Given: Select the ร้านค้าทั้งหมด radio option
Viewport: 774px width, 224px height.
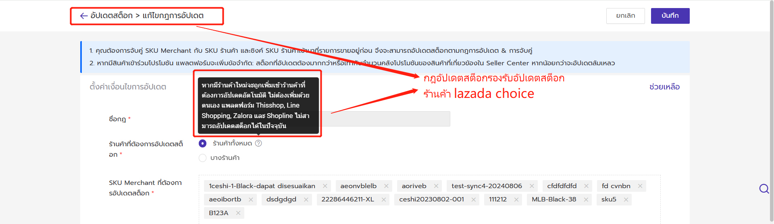Looking at the screenshot, I should point(203,143).
